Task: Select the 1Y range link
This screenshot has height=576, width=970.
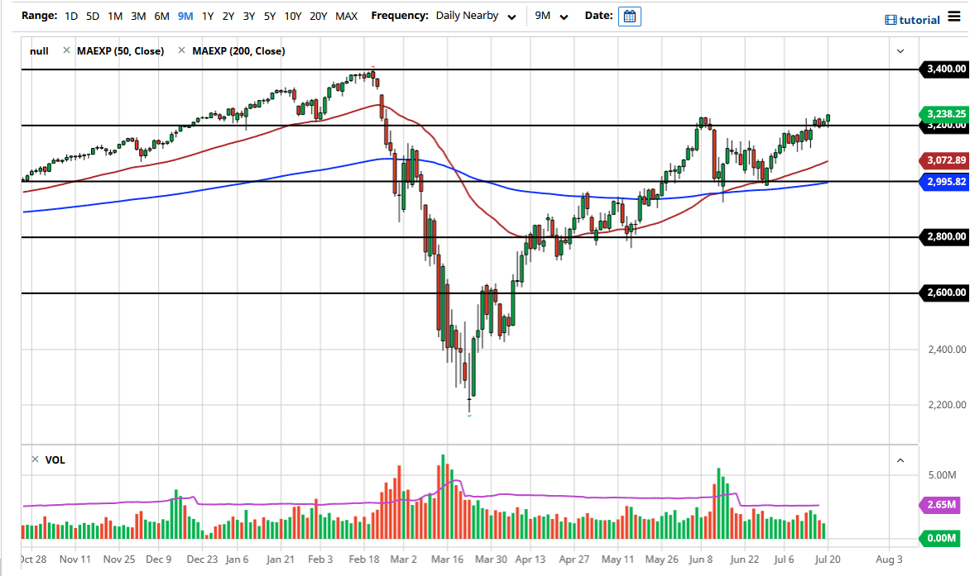Action: tap(208, 16)
